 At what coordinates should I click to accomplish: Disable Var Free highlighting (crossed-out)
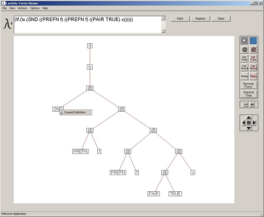(x=253, y=59)
